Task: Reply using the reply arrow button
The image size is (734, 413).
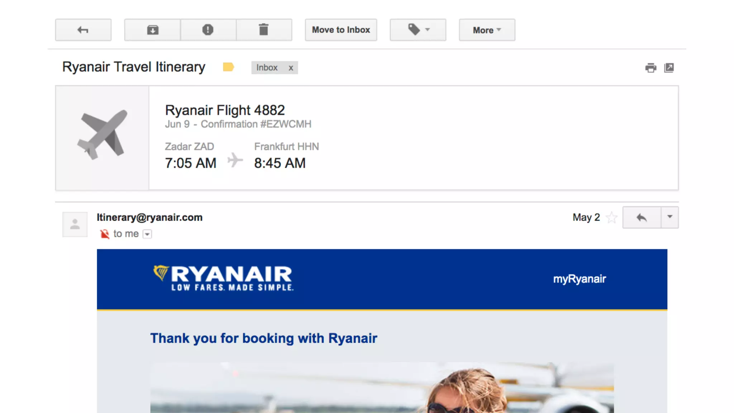Action: (x=642, y=217)
